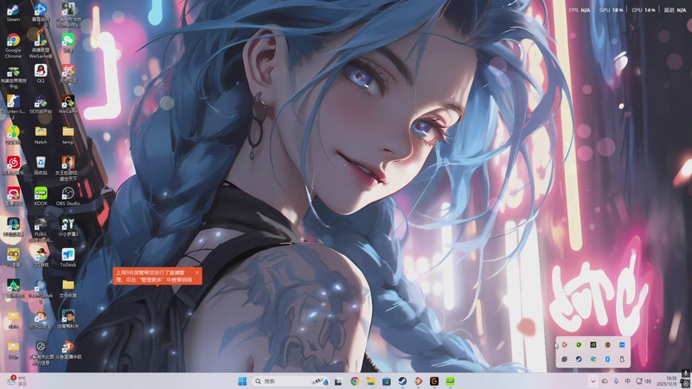Open the Steam desktop shortcut
This screenshot has height=389, width=692.
pos(13,12)
